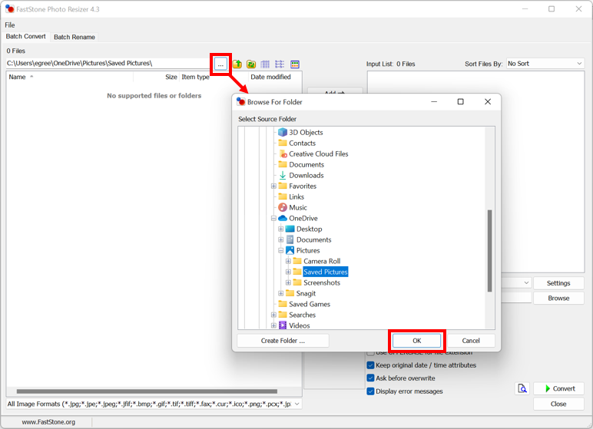Select the Screenshots folder

click(x=322, y=282)
